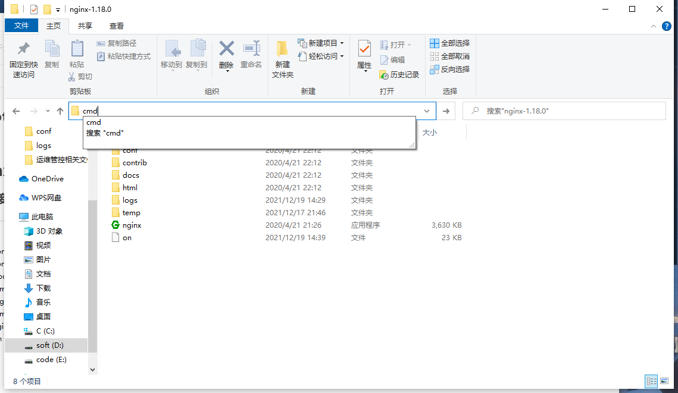Screen dimensions: 678x393
Task: Open conf in navigation pane
Action: point(43,131)
